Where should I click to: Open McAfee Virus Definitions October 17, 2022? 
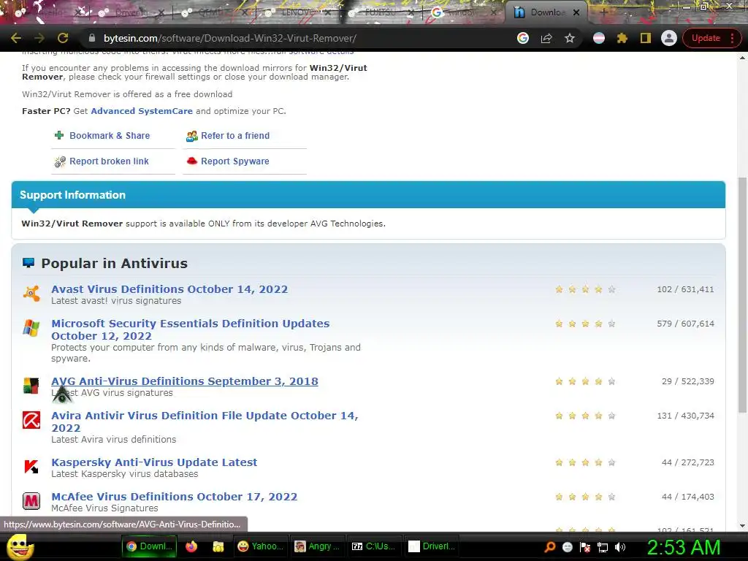pos(174,497)
